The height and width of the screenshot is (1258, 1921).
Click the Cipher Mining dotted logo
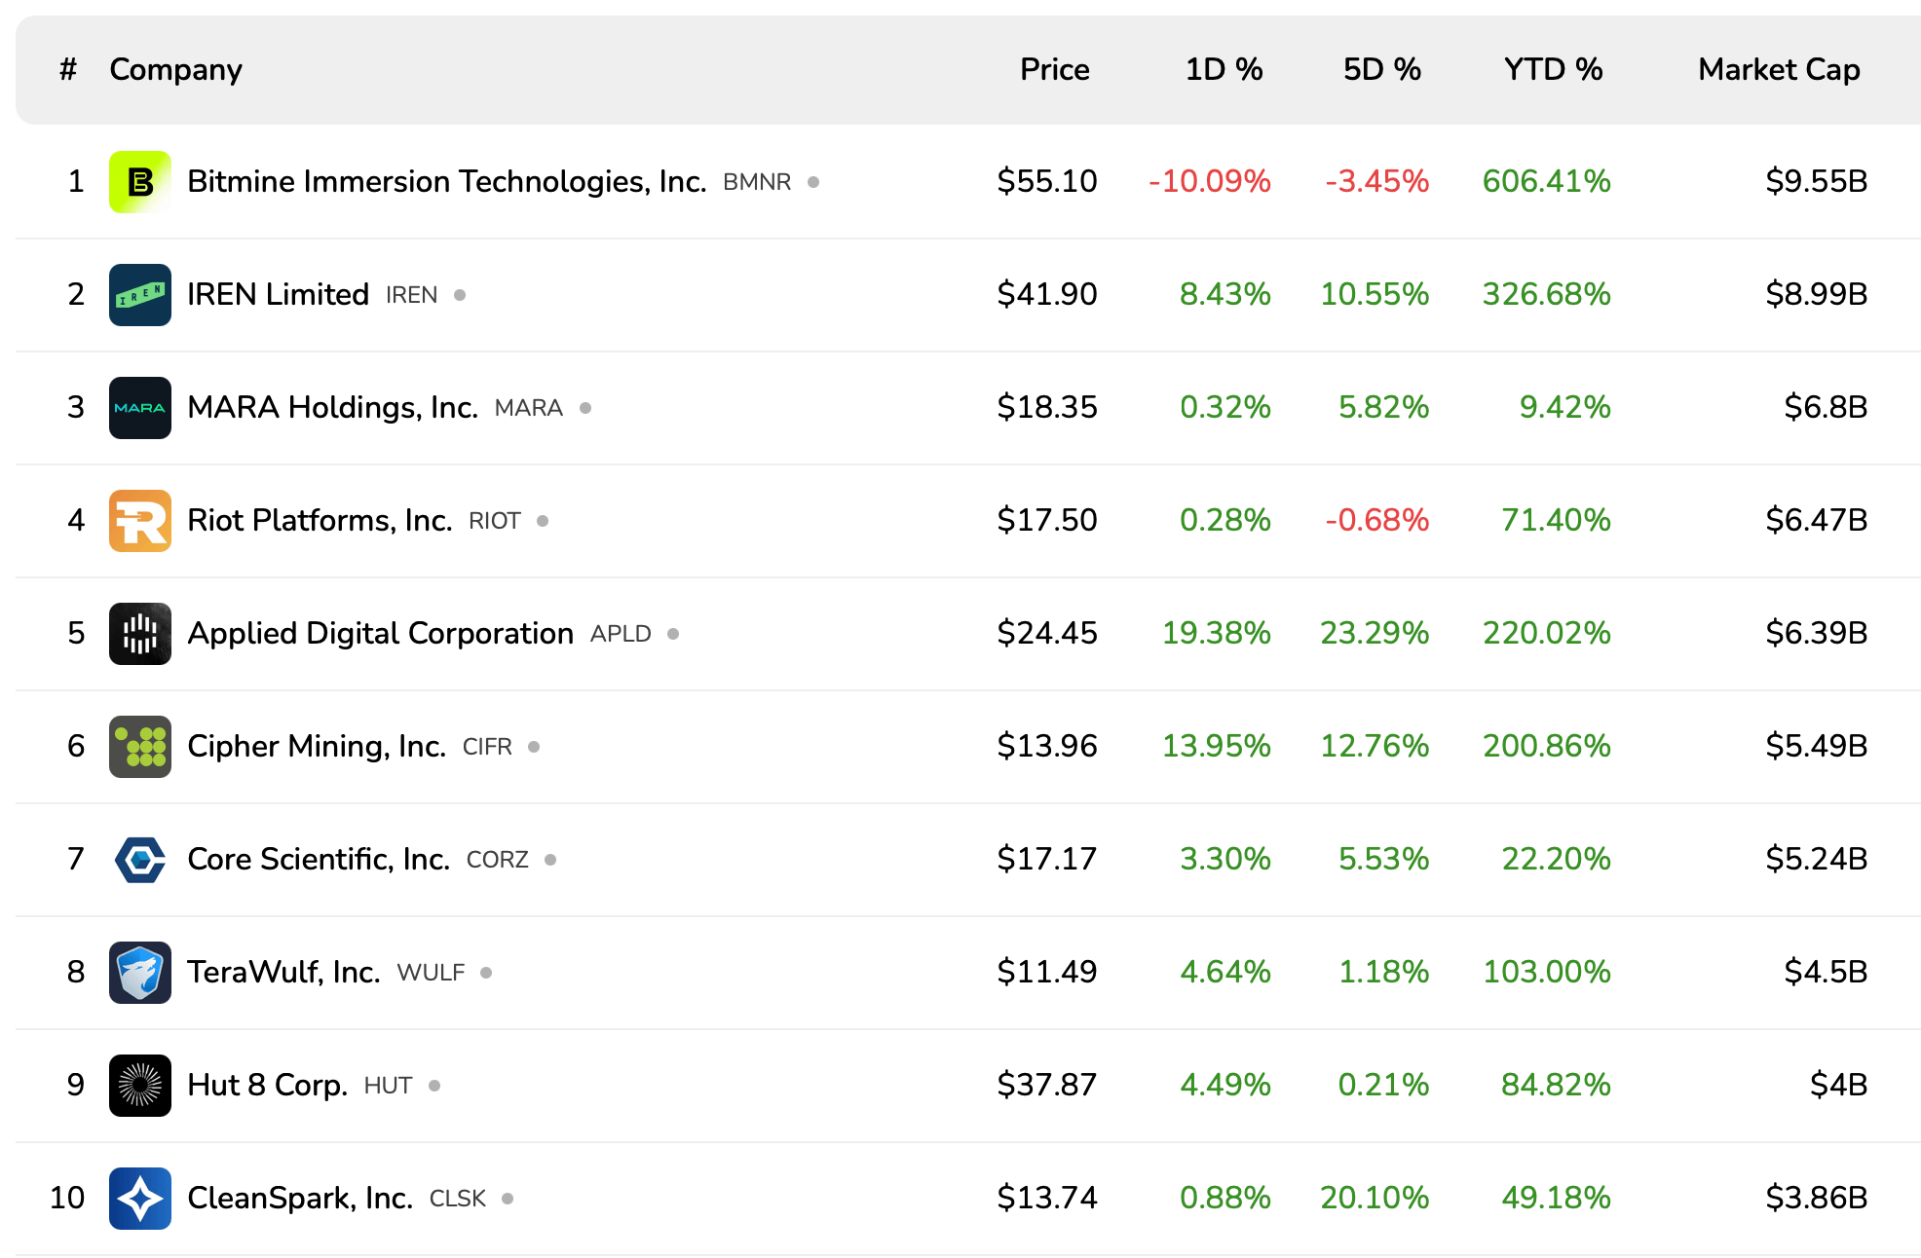pos(139,747)
